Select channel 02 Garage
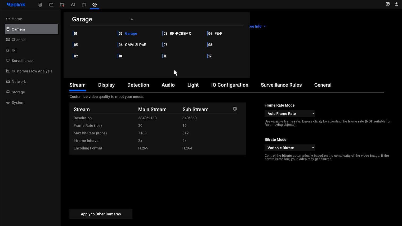This screenshot has width=402, height=226. pos(128,34)
